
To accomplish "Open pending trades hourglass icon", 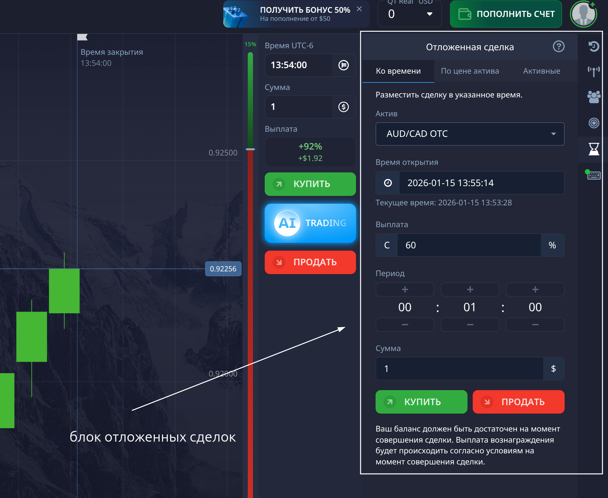I will pyautogui.click(x=593, y=149).
